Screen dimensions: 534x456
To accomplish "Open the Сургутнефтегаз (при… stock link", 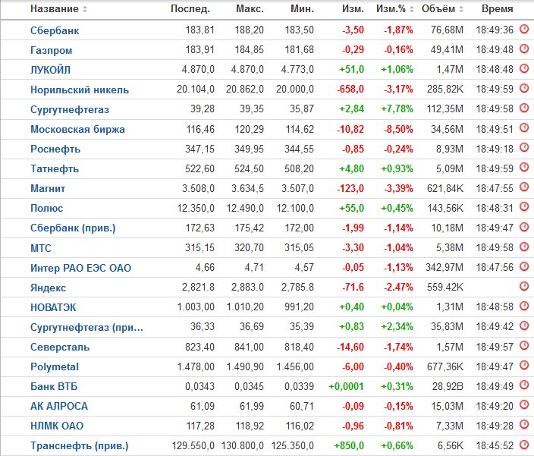I will (x=86, y=327).
